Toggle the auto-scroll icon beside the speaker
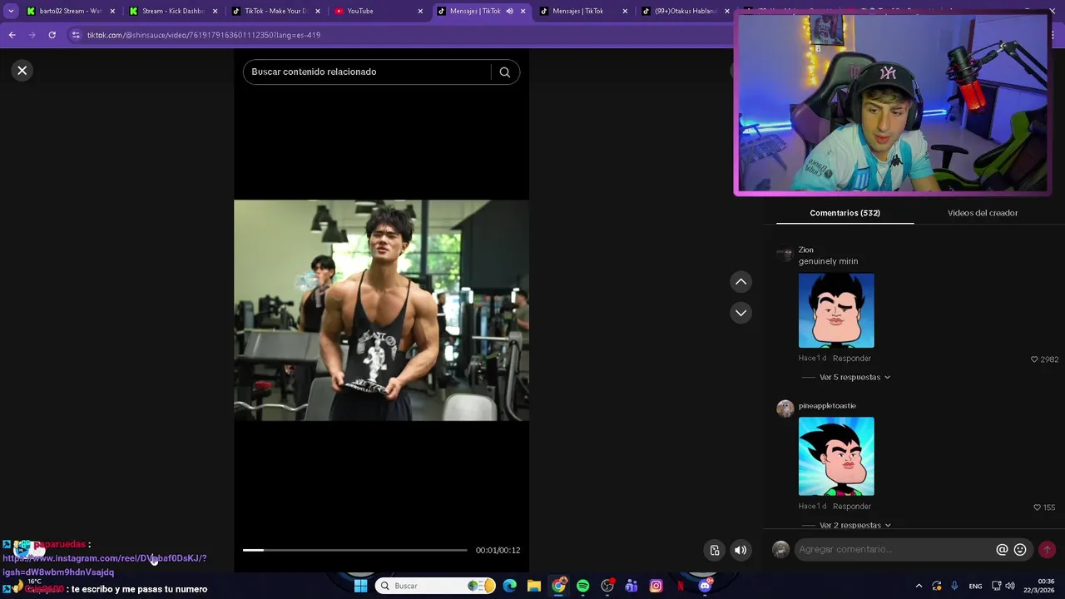This screenshot has height=599, width=1065. 715,550
